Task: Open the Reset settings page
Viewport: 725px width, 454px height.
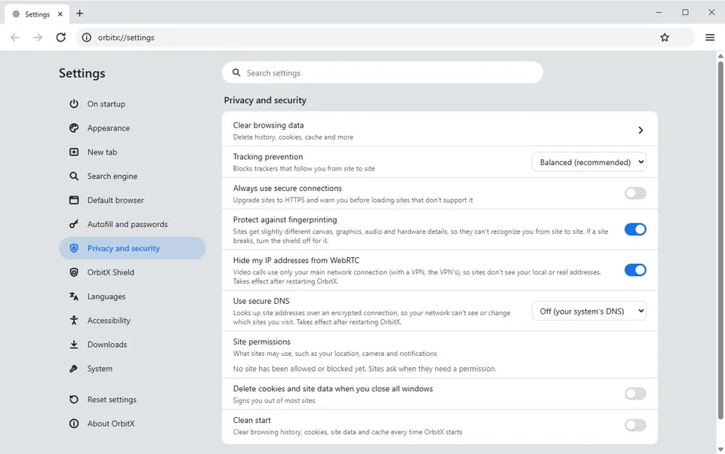Action: (132, 399)
